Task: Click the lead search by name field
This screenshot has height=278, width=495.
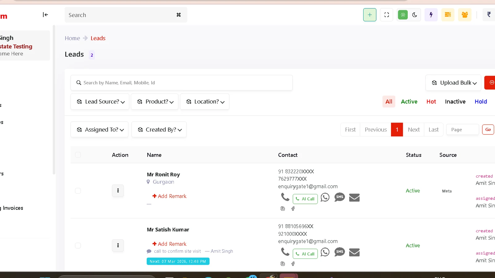Action: [182, 83]
